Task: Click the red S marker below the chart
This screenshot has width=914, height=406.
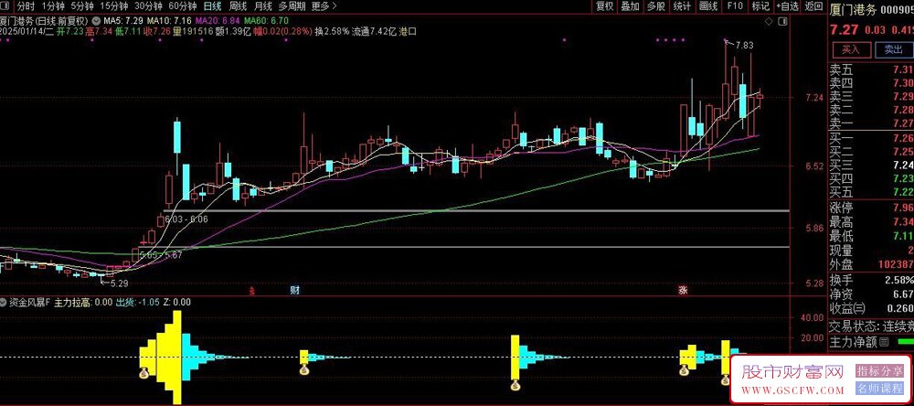Action: (252, 290)
